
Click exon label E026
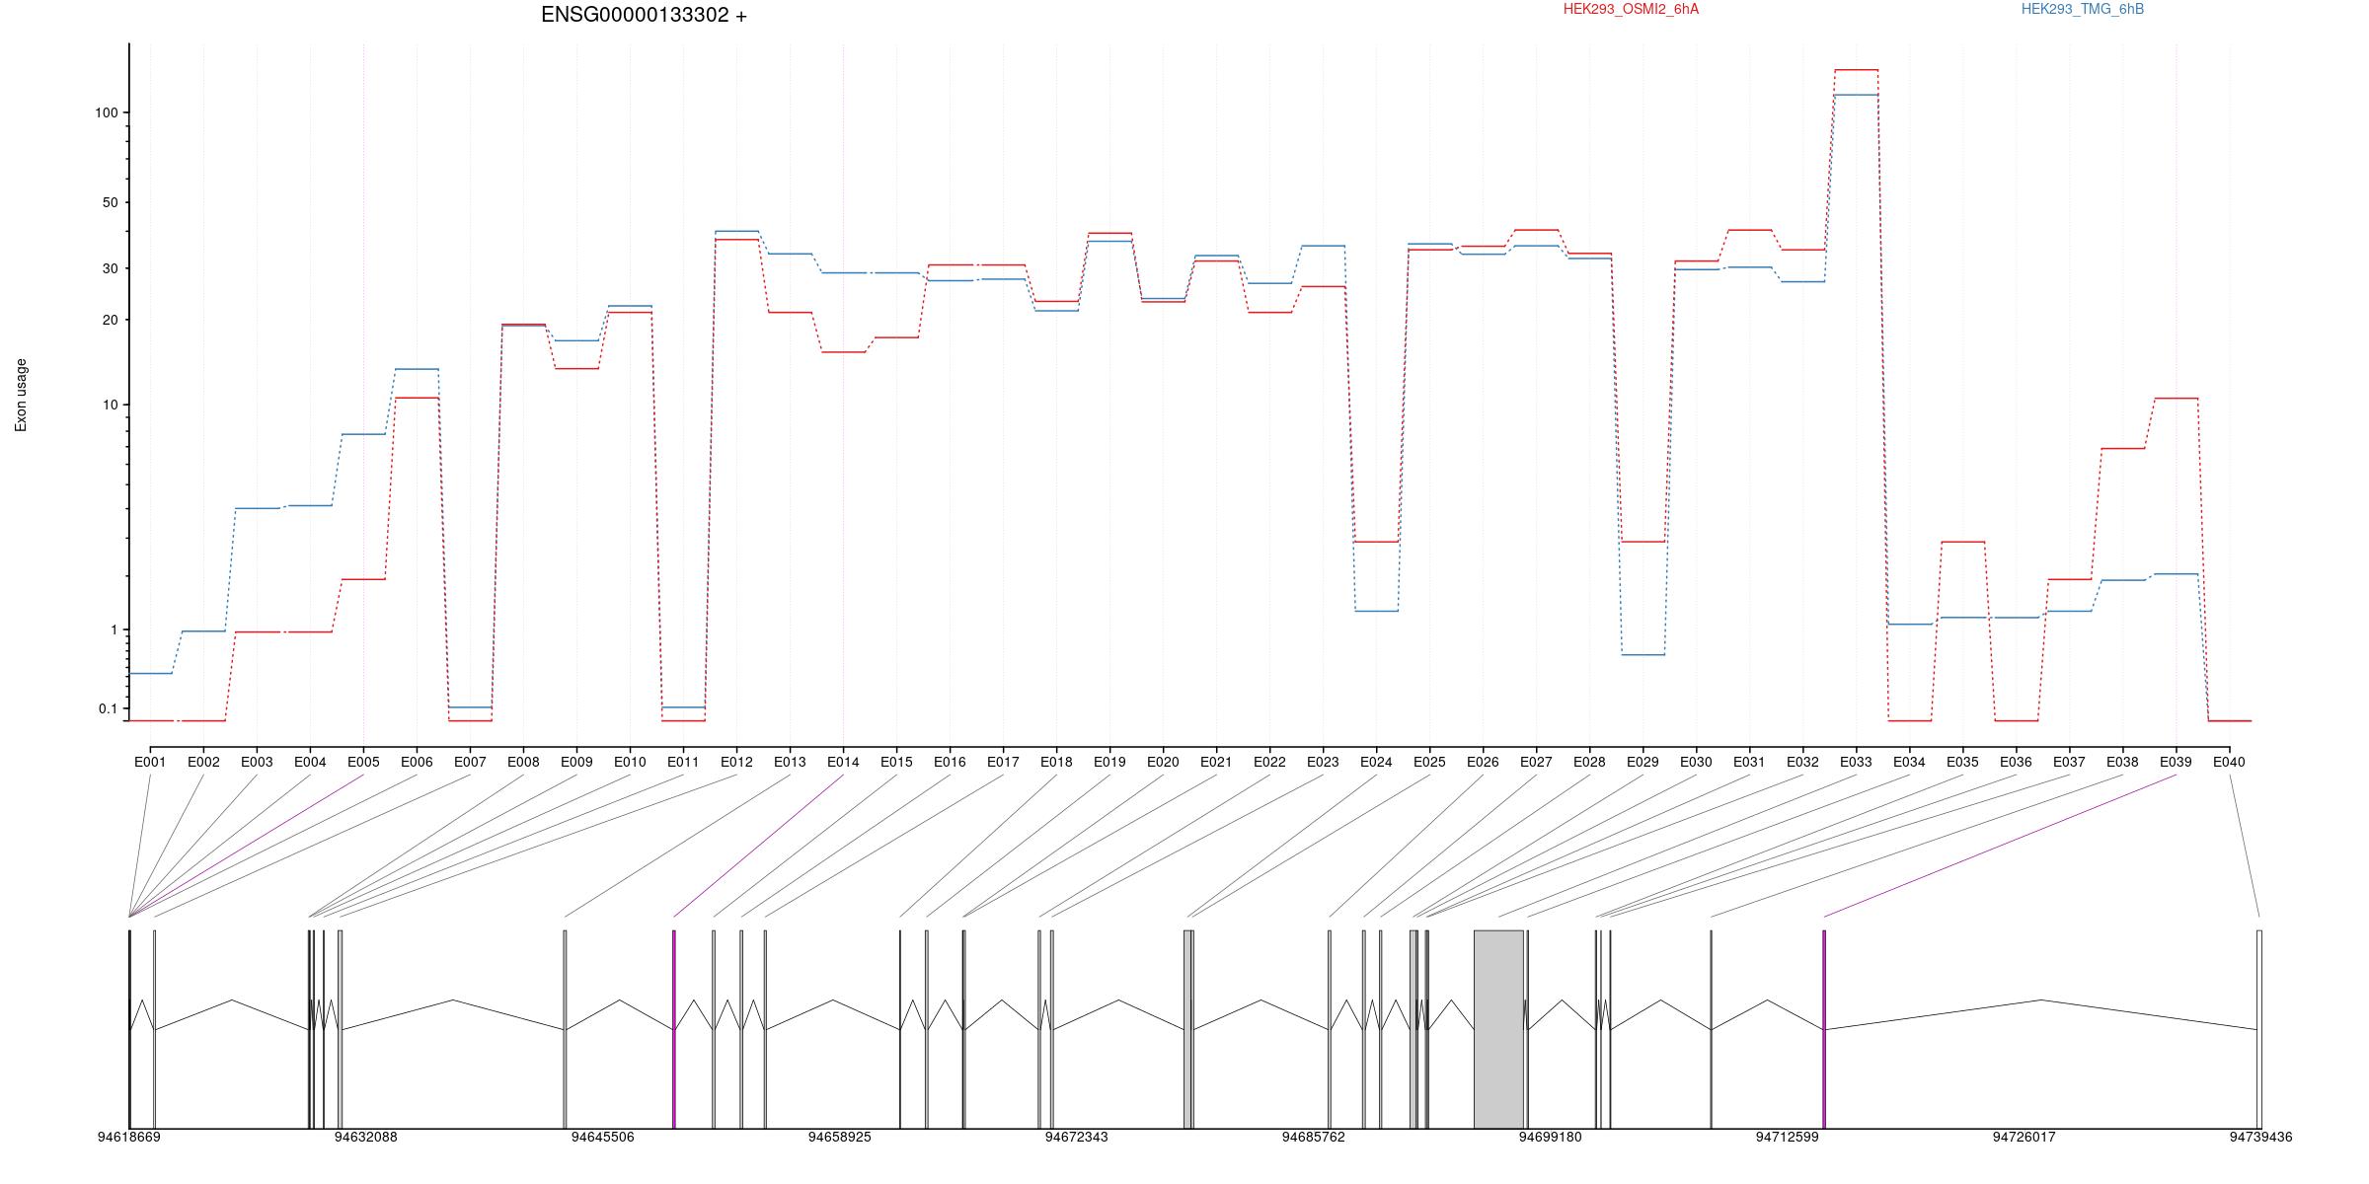[1483, 762]
